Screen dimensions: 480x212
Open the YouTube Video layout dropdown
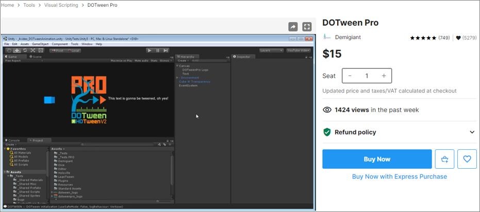(x=299, y=51)
